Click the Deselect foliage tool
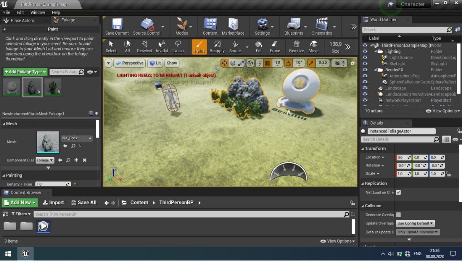This screenshot has height=263, width=462. tap(144, 47)
